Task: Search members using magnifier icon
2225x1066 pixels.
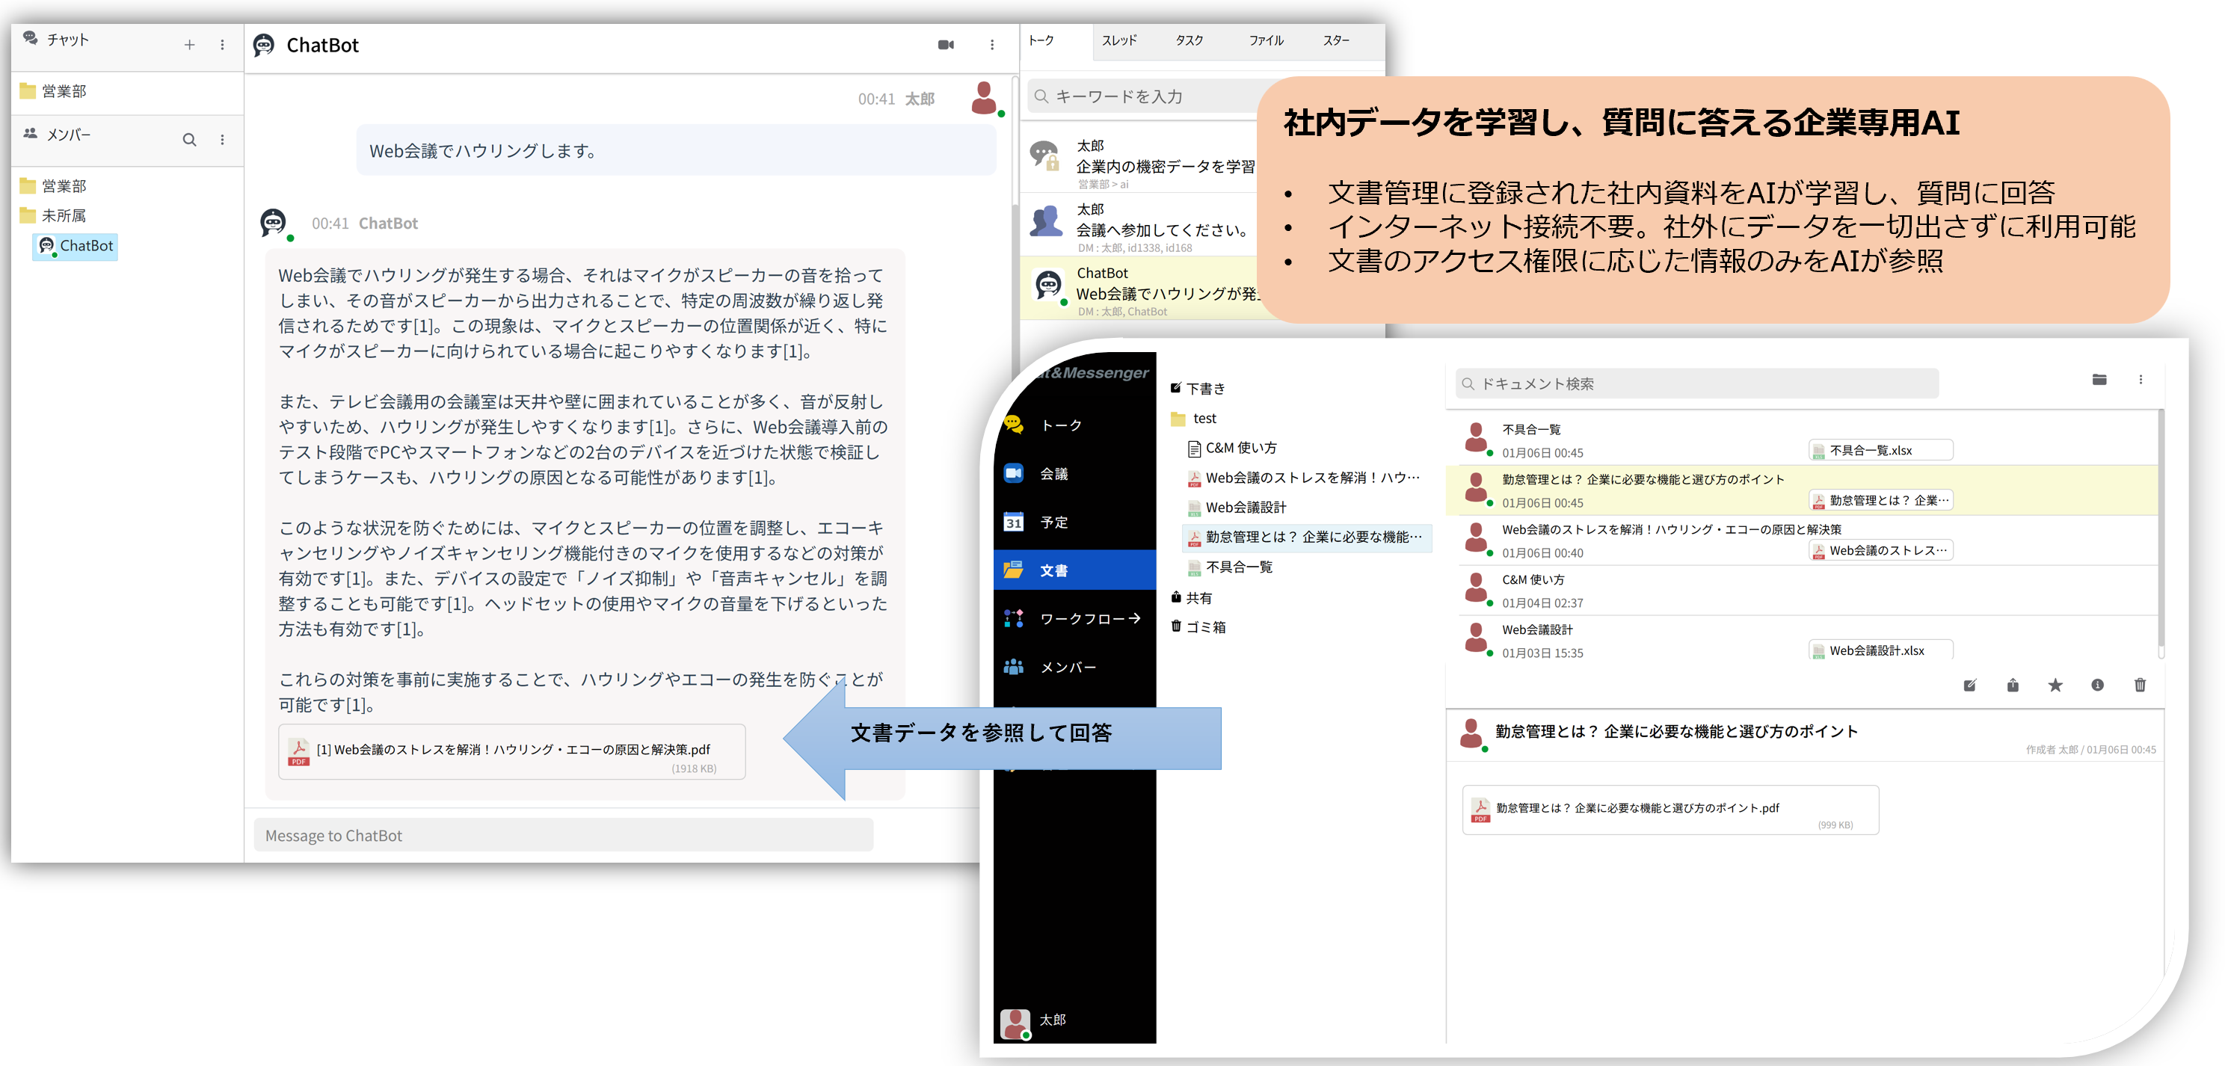Action: point(189,140)
